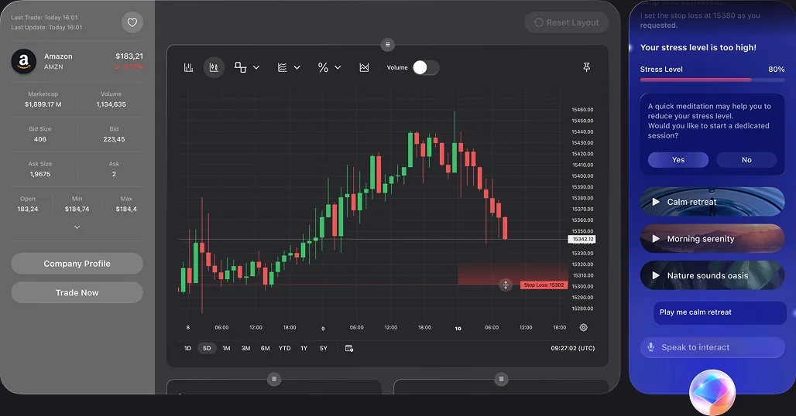Select the 1Y time range

pos(304,348)
